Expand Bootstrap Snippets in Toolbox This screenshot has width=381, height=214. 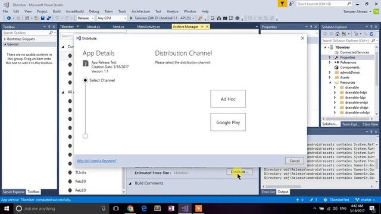(x=5, y=39)
